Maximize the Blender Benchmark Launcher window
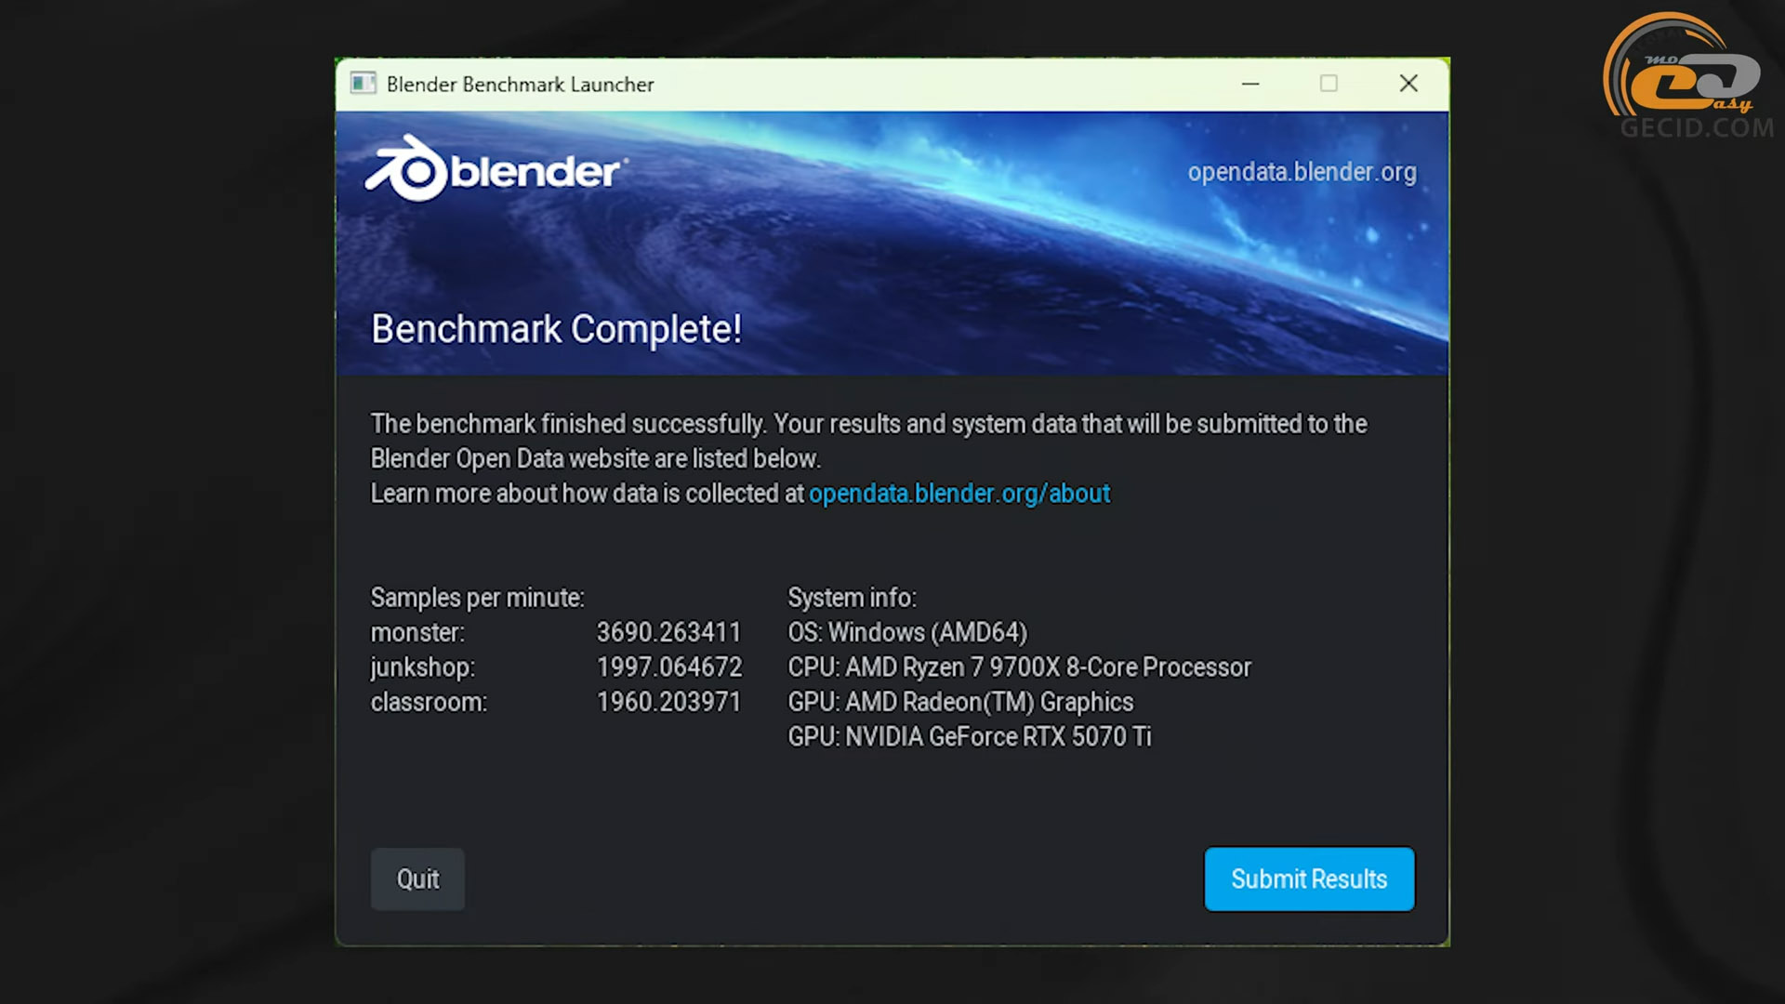This screenshot has width=1785, height=1004. 1329,84
